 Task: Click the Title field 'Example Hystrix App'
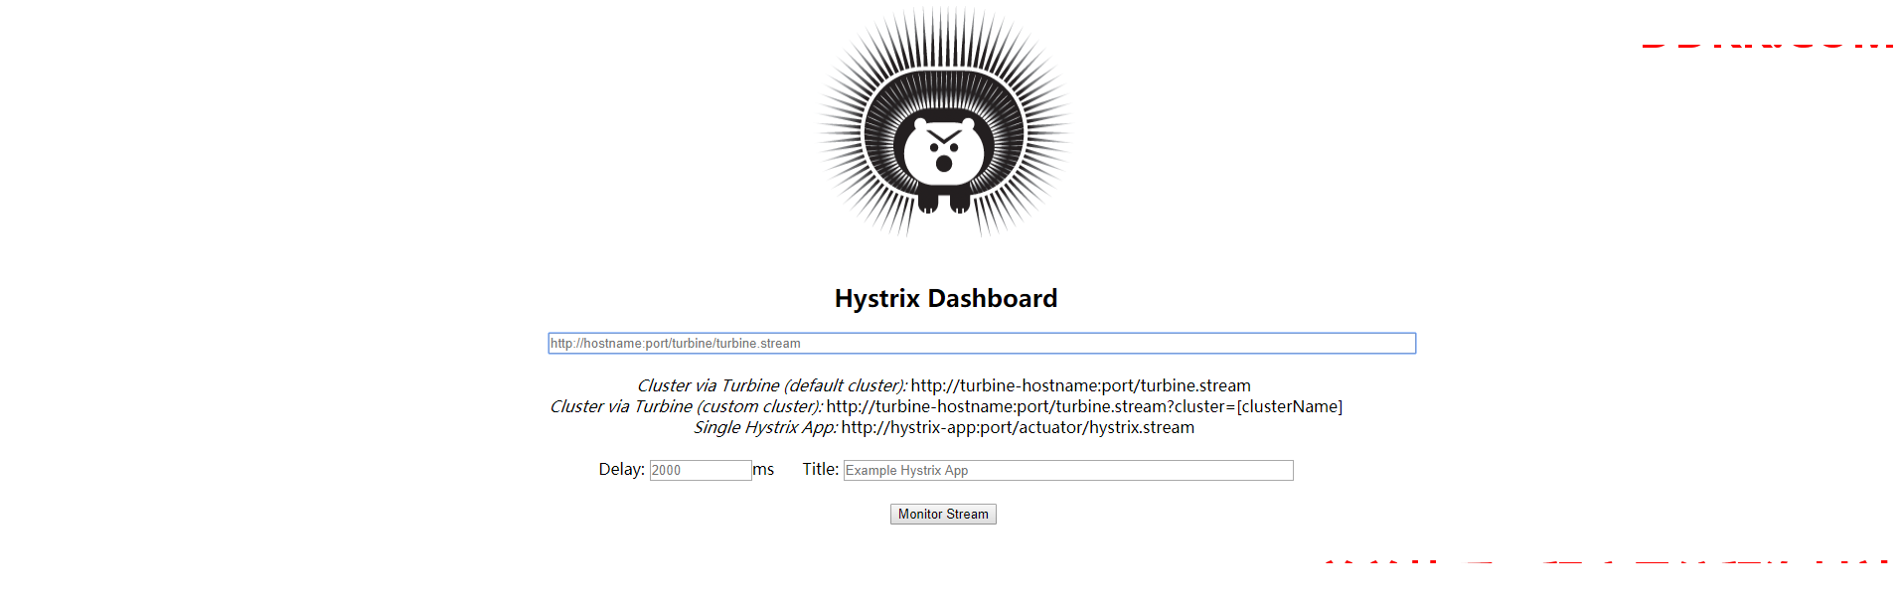(1068, 470)
